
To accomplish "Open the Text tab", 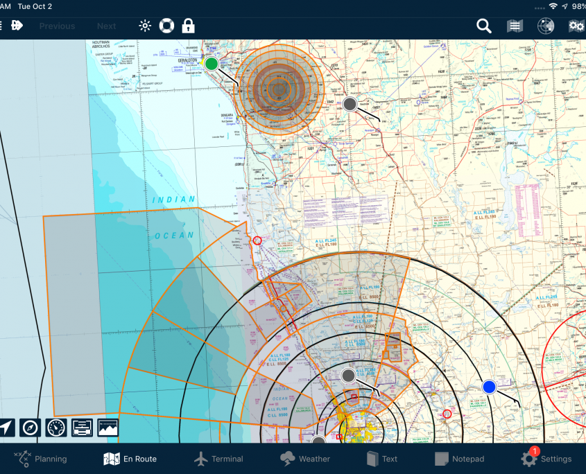I will [382, 459].
